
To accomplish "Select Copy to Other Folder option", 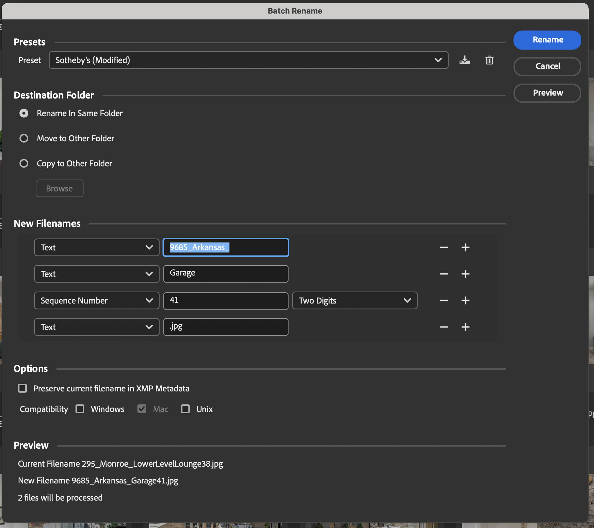I will pyautogui.click(x=24, y=163).
